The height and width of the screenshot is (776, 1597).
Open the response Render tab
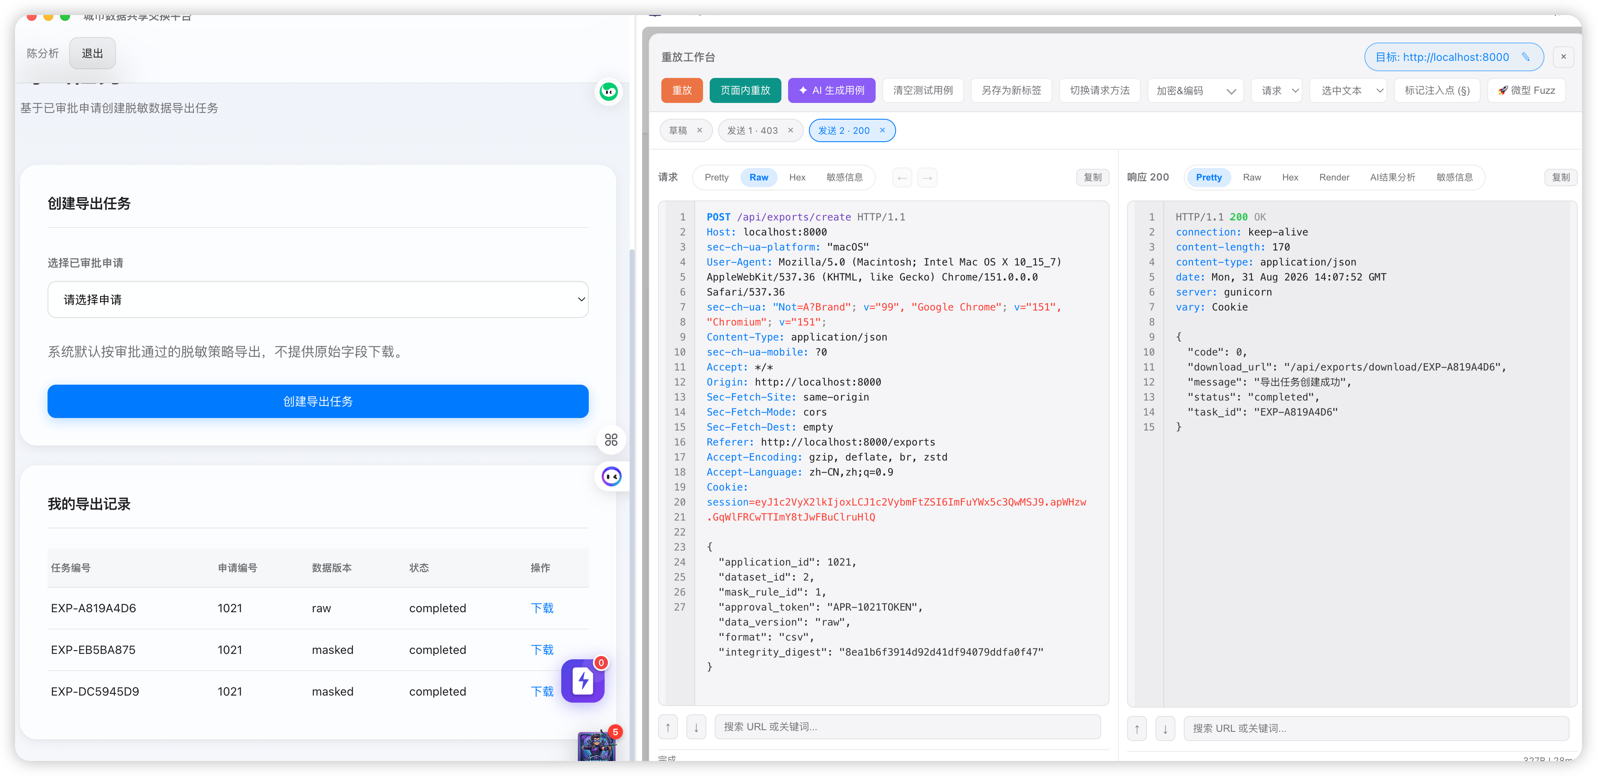[1333, 177]
